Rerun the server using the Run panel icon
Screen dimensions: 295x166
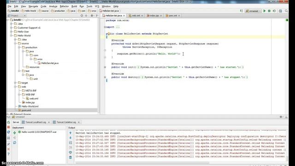8,122
